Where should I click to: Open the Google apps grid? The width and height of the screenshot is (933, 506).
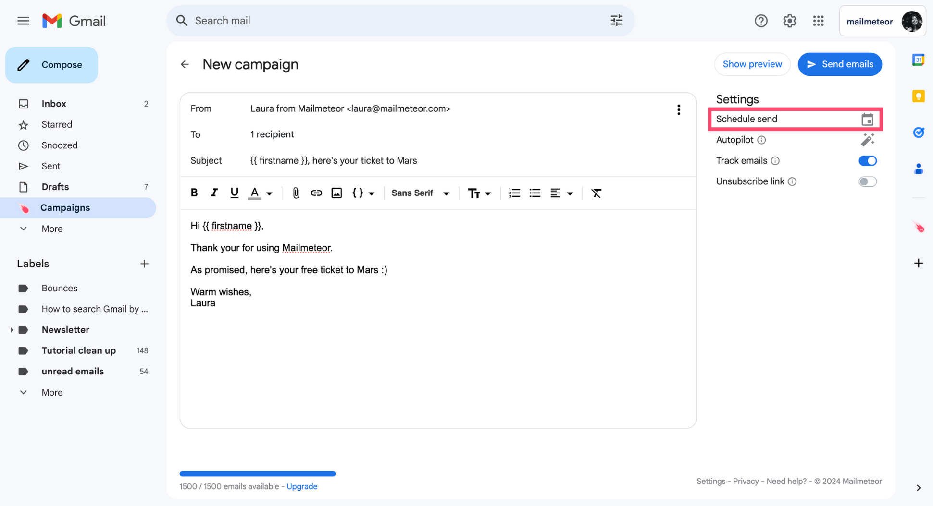(819, 21)
